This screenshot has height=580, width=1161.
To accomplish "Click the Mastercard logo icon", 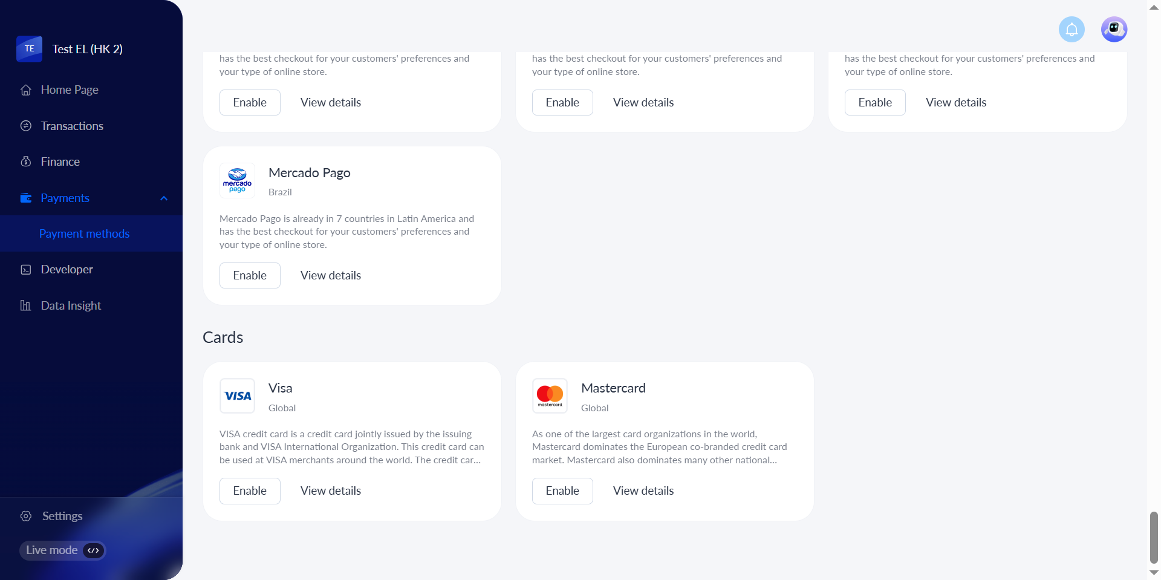I will click(x=550, y=396).
